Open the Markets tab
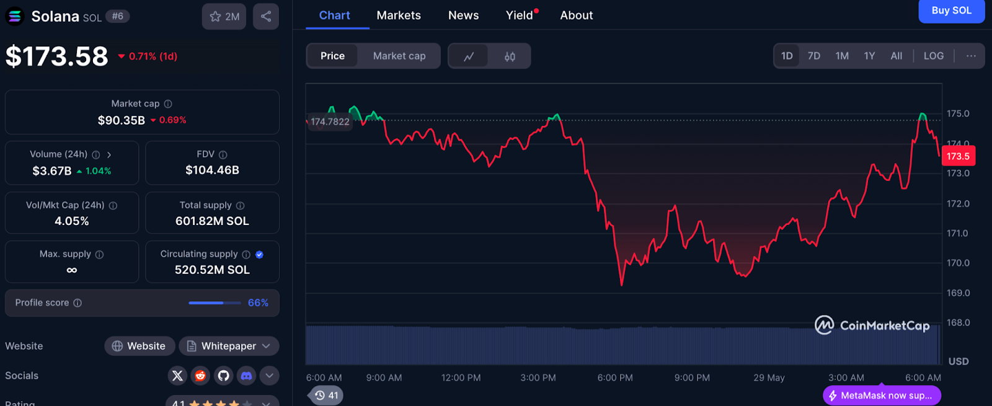 click(x=399, y=15)
